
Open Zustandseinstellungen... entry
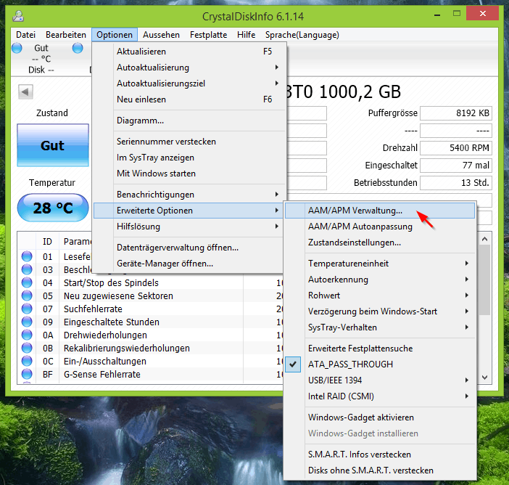[380, 242]
